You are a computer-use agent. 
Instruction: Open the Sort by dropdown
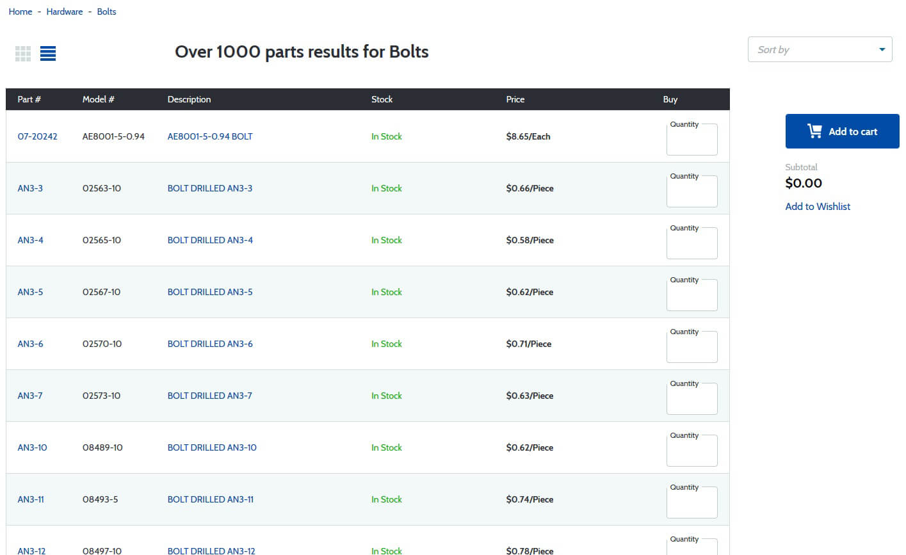tap(820, 49)
